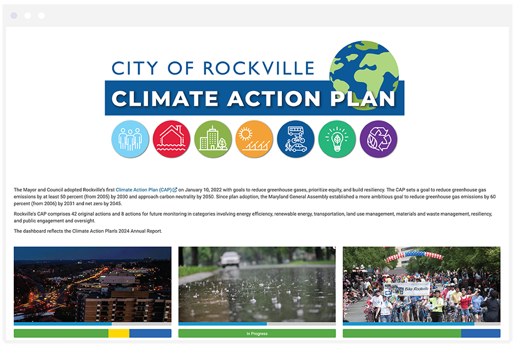Screen dimensions: 515x346
Task: Click the purple recycling icon
Action: coord(378,139)
